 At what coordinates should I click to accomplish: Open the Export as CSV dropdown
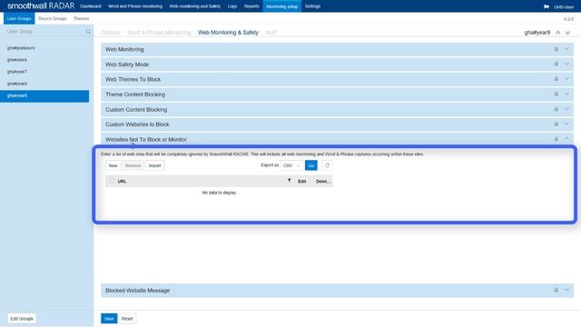tap(291, 165)
